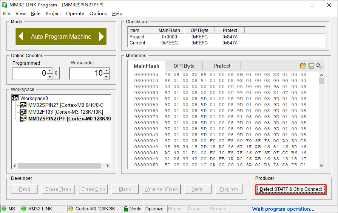Screen dimensions: 338x213
Task: Open the Help menu
Action: pyautogui.click(x=117, y=13)
